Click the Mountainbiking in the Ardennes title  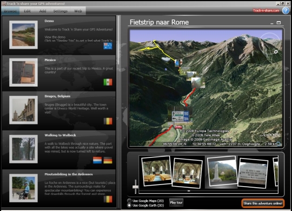[x=69, y=174]
